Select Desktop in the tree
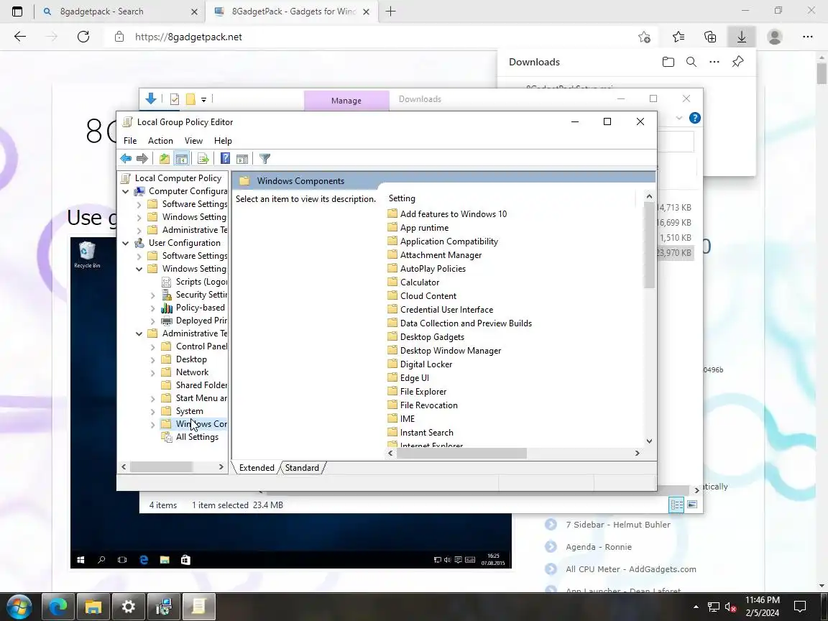Screen dimensions: 828x621 (191, 359)
